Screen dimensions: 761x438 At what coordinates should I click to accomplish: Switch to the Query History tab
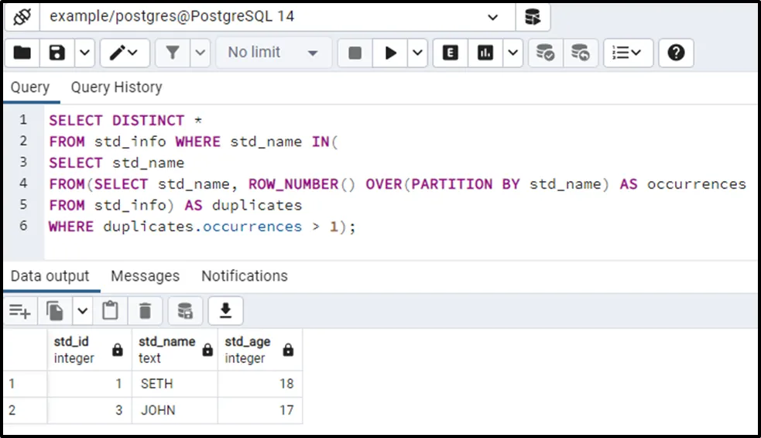[116, 87]
